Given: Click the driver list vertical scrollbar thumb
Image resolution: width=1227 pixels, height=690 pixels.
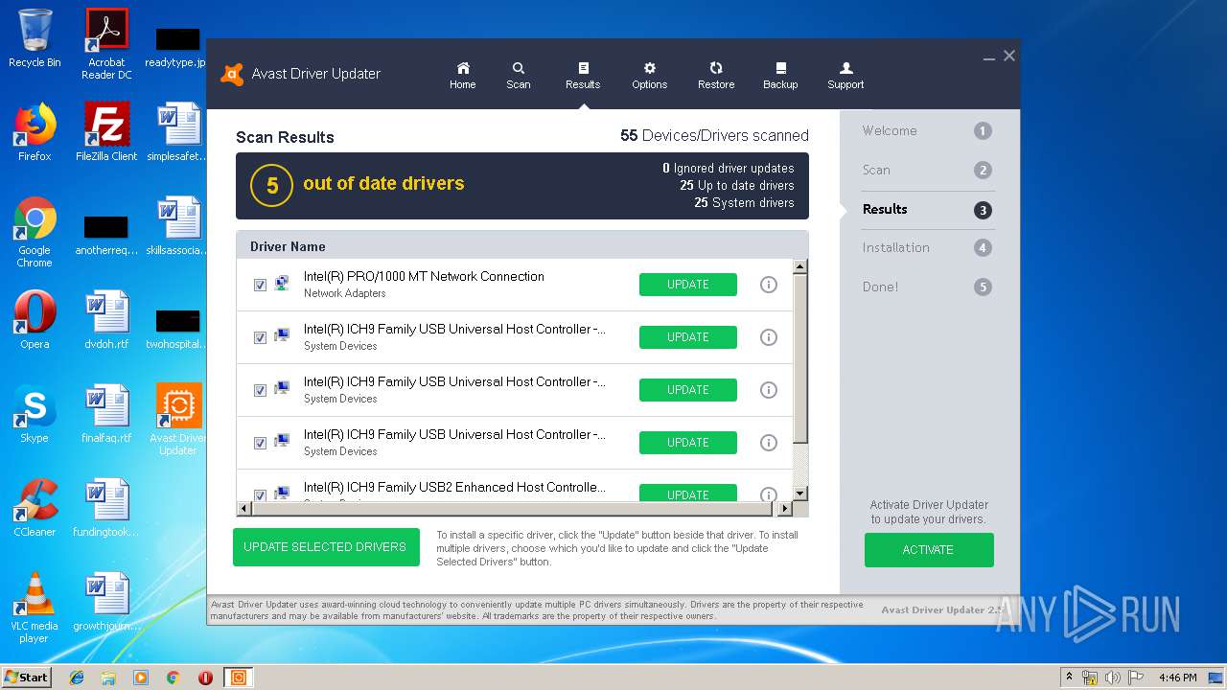Looking at the screenshot, I should coord(800,359).
